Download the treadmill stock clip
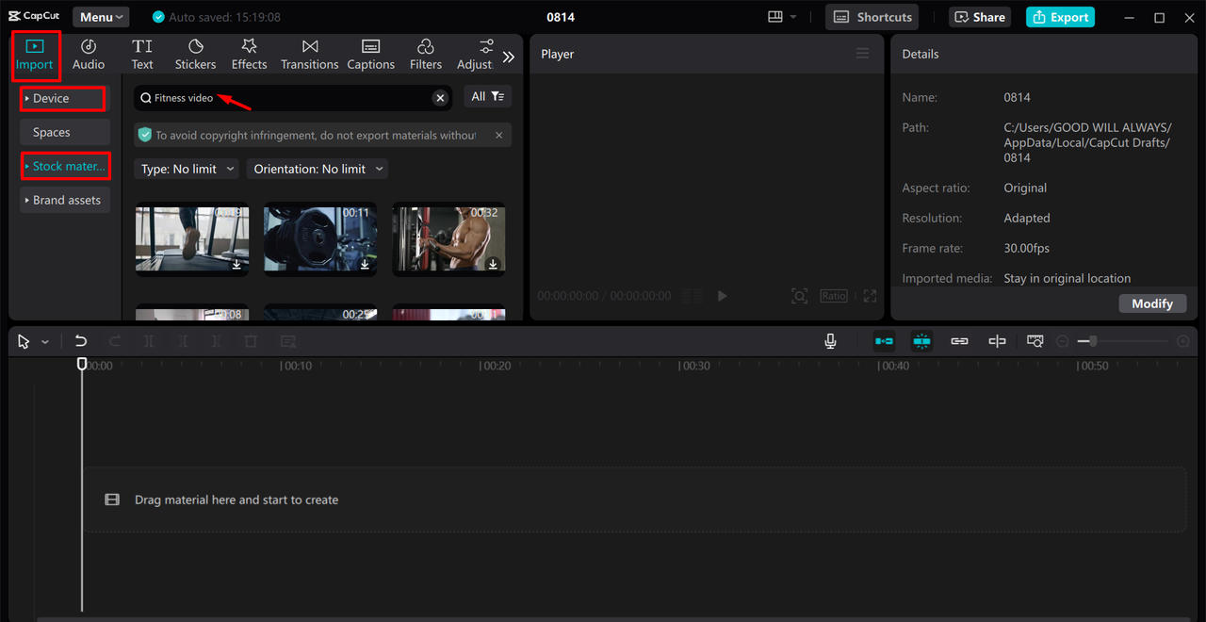Image resolution: width=1206 pixels, height=622 pixels. [236, 265]
